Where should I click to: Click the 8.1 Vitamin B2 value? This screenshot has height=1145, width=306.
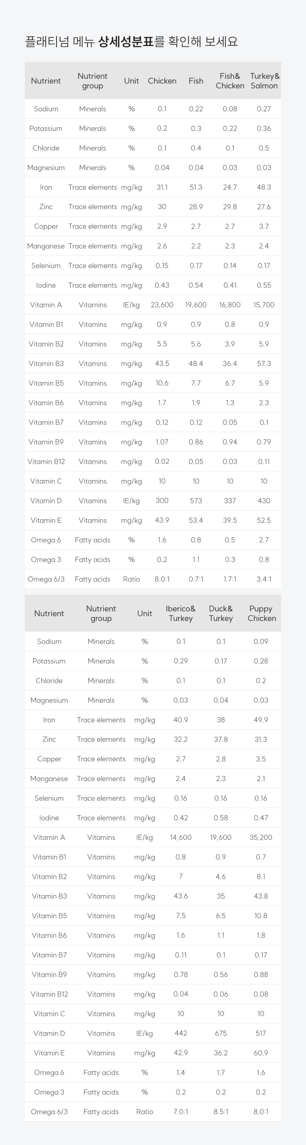[261, 876]
